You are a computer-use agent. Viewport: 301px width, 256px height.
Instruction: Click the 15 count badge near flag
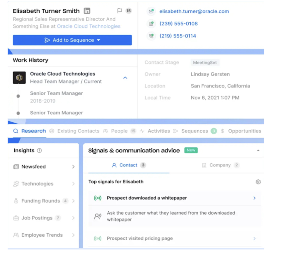click(x=128, y=11)
